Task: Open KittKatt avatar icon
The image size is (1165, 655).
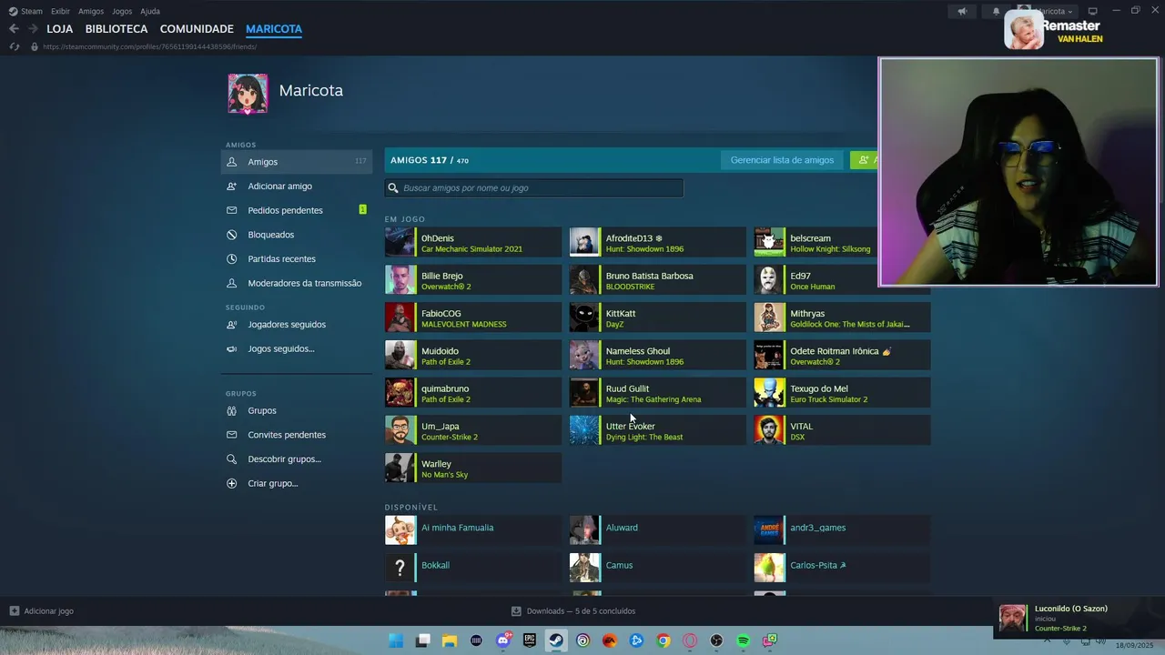Action: click(584, 317)
